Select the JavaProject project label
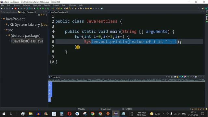The width and height of the screenshot is (208, 117). tap(15, 19)
